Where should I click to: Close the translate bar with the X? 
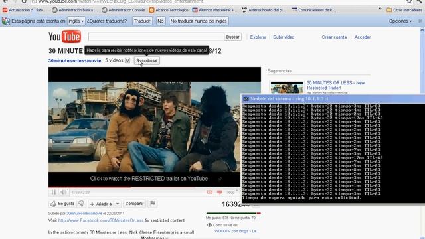click(x=420, y=21)
